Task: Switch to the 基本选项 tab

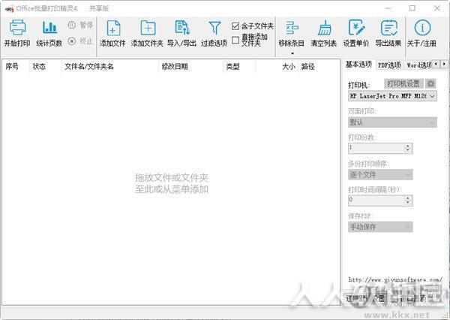Action: [x=358, y=65]
